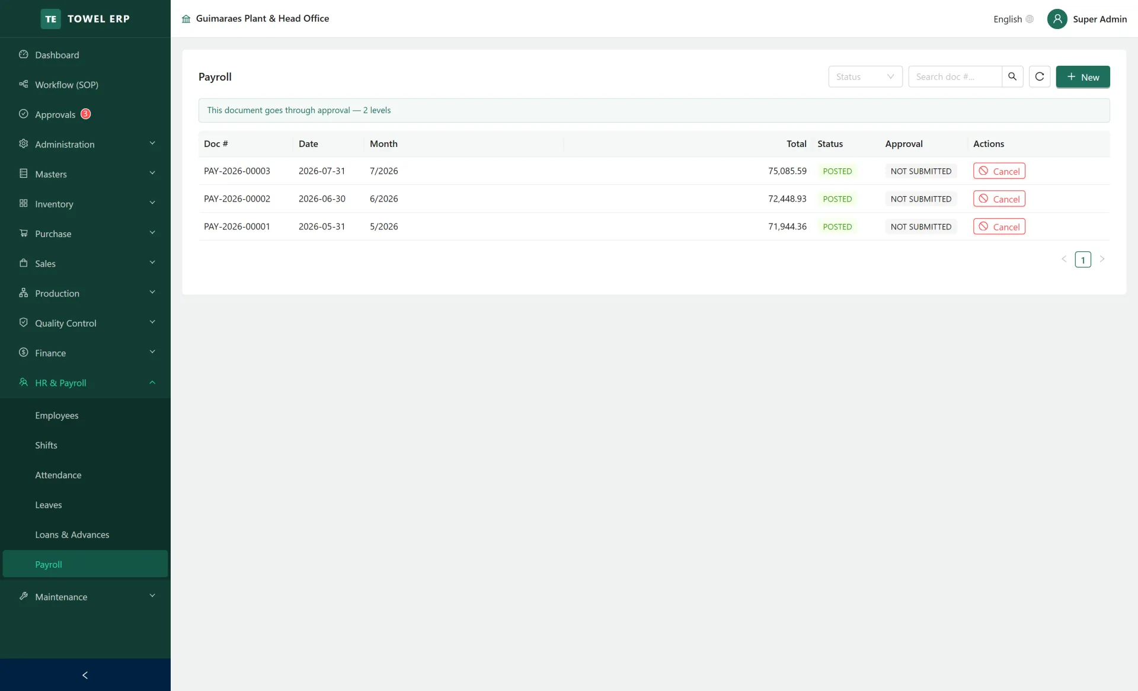Open the Shifts submenu item
This screenshot has height=691, width=1138.
coord(85,445)
